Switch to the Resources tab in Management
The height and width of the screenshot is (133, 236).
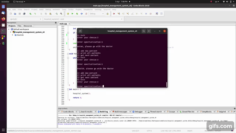click(x=28, y=26)
